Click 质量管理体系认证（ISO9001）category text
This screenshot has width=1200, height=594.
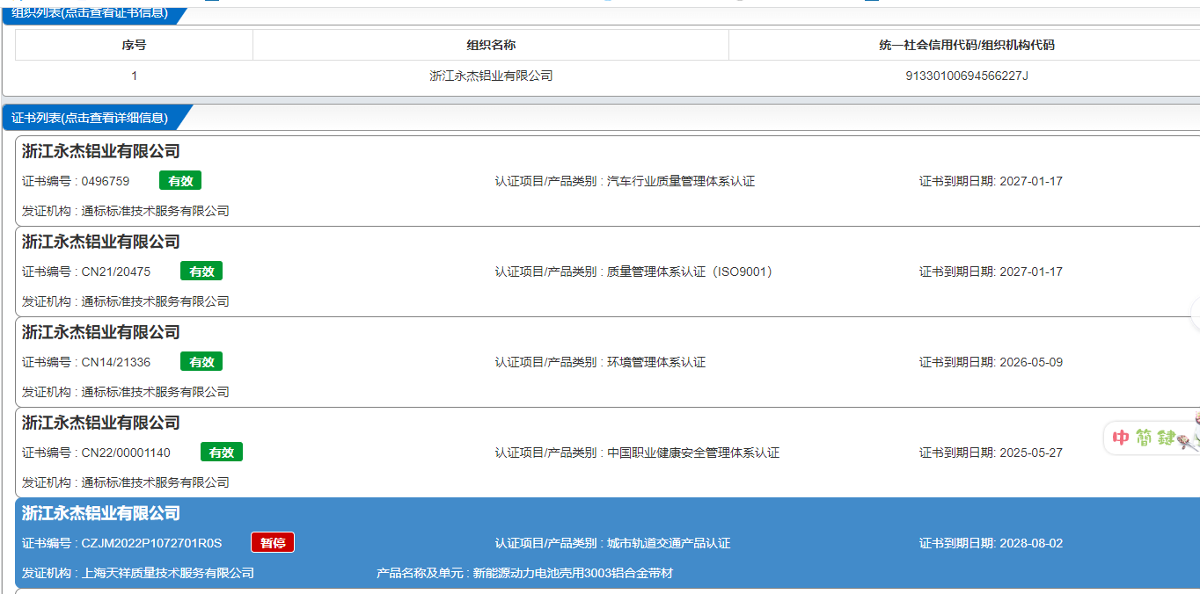[x=692, y=272]
